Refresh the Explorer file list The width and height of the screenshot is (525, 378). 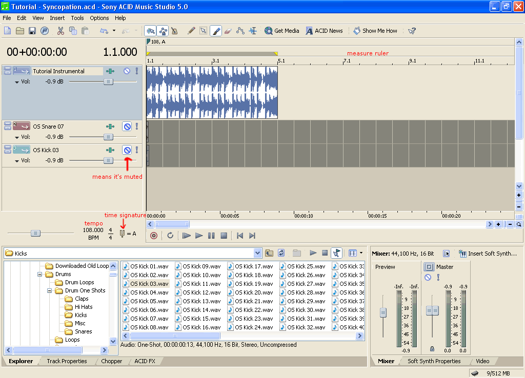(281, 253)
